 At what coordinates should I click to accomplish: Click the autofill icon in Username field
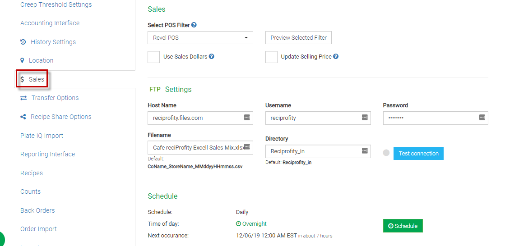pos(365,118)
